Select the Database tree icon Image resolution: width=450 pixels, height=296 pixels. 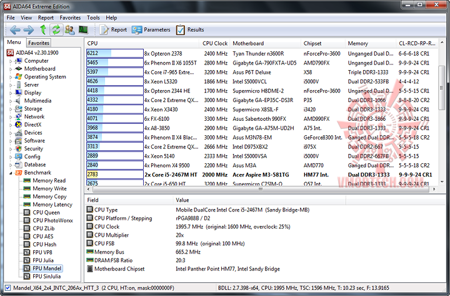tap(18, 165)
